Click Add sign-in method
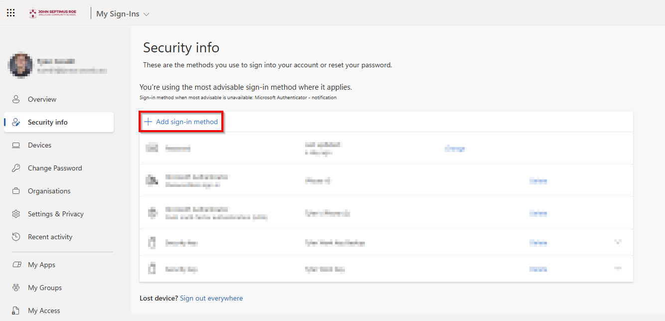The image size is (665, 321). 181,122
